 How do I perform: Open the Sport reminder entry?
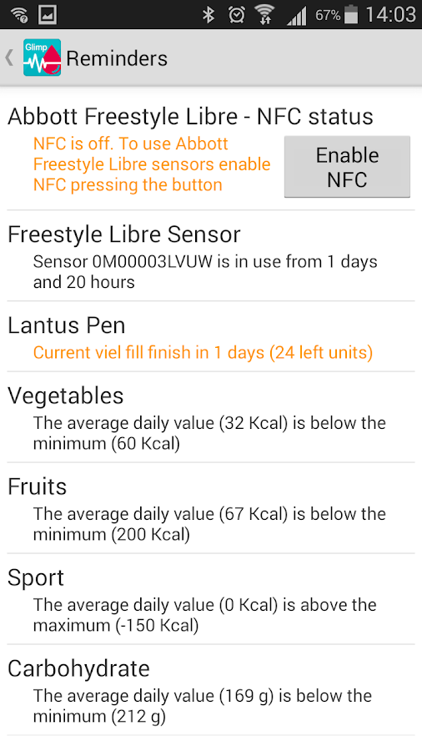coord(211,598)
